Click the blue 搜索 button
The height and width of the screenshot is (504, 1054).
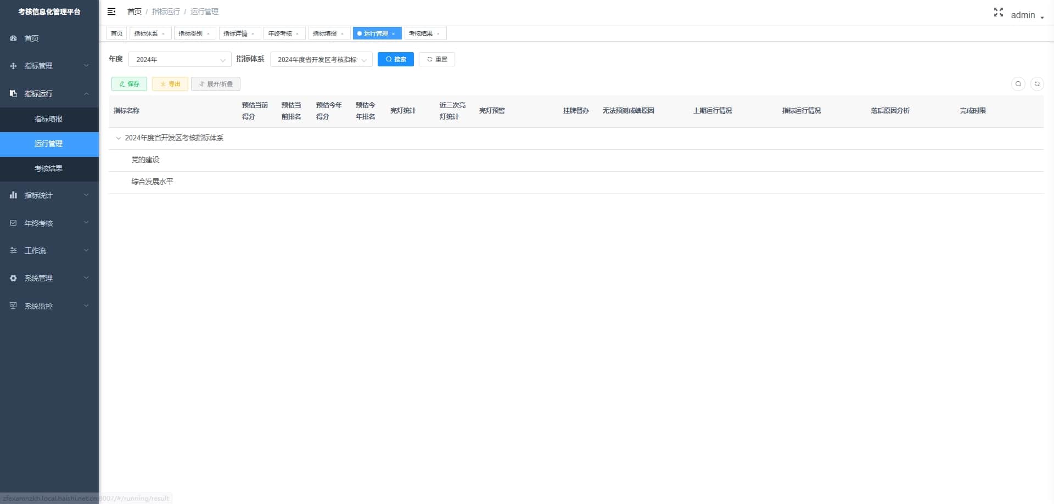coord(396,59)
